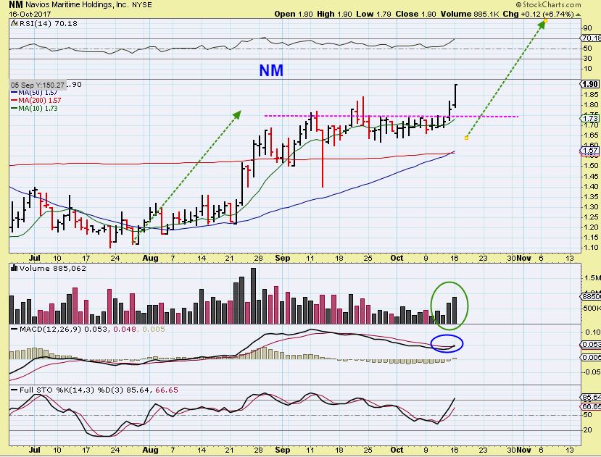Click the tallest volume bar near 28 August
The width and height of the screenshot is (601, 457).
[x=253, y=296]
